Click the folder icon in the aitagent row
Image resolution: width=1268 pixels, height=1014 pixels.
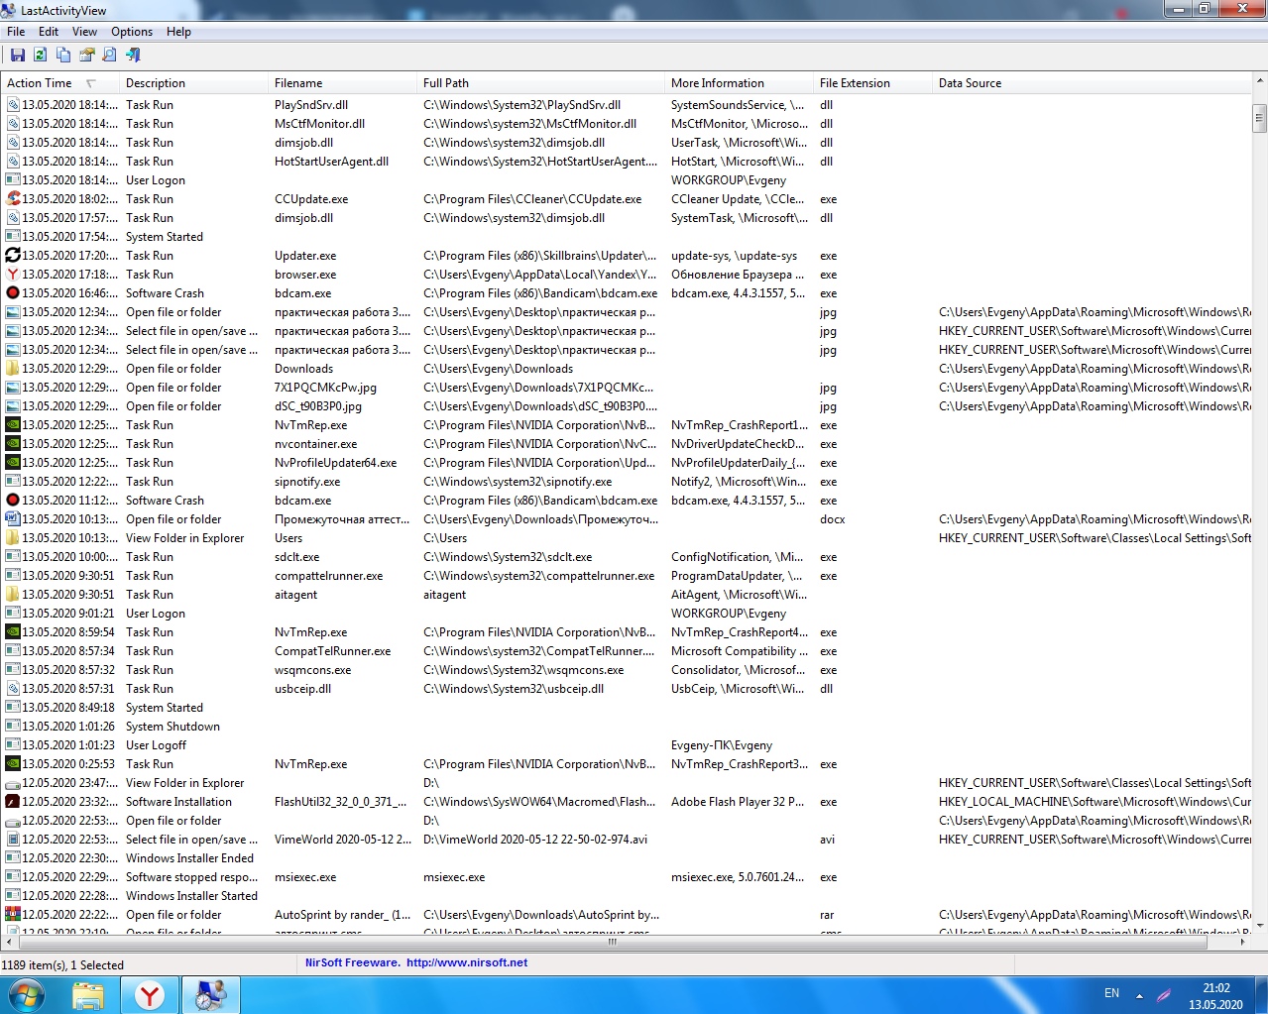[x=13, y=595]
